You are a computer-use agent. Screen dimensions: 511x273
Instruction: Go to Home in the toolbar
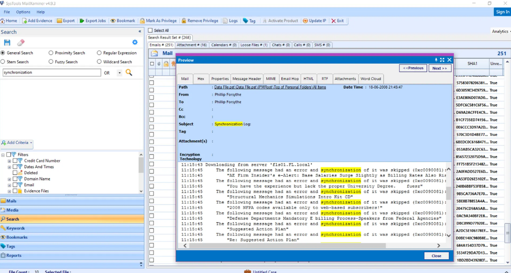9,20
